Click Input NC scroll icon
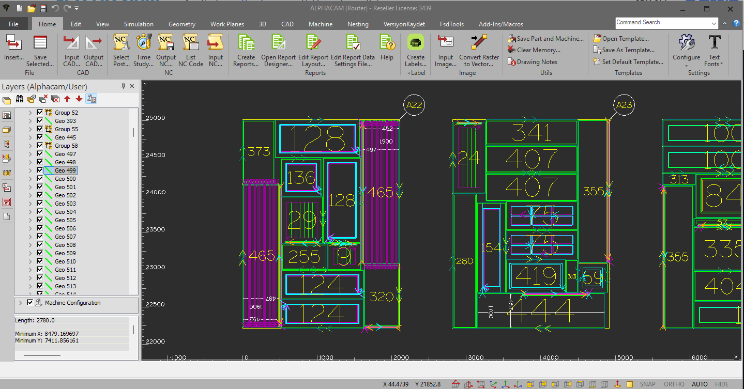Screen dimensions: 744x389 [215, 43]
